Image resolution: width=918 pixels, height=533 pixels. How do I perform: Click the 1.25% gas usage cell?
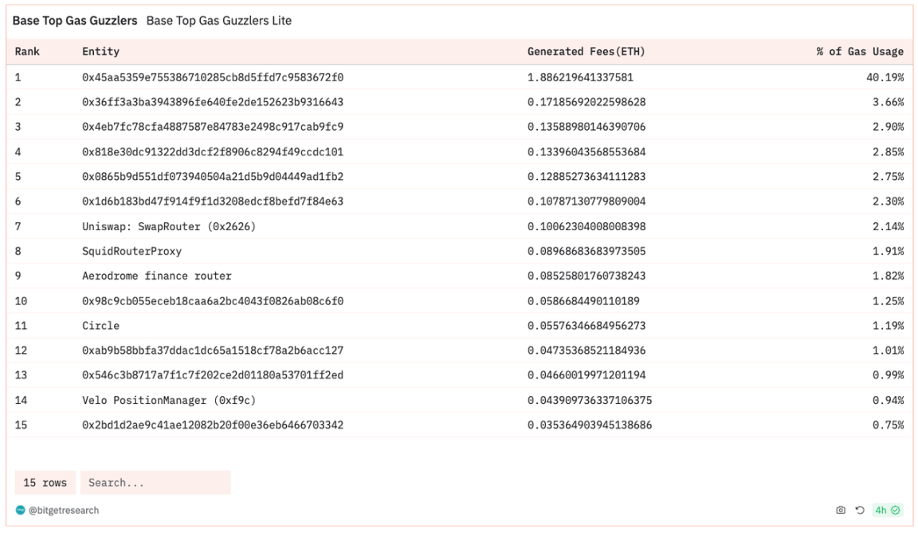click(x=889, y=300)
